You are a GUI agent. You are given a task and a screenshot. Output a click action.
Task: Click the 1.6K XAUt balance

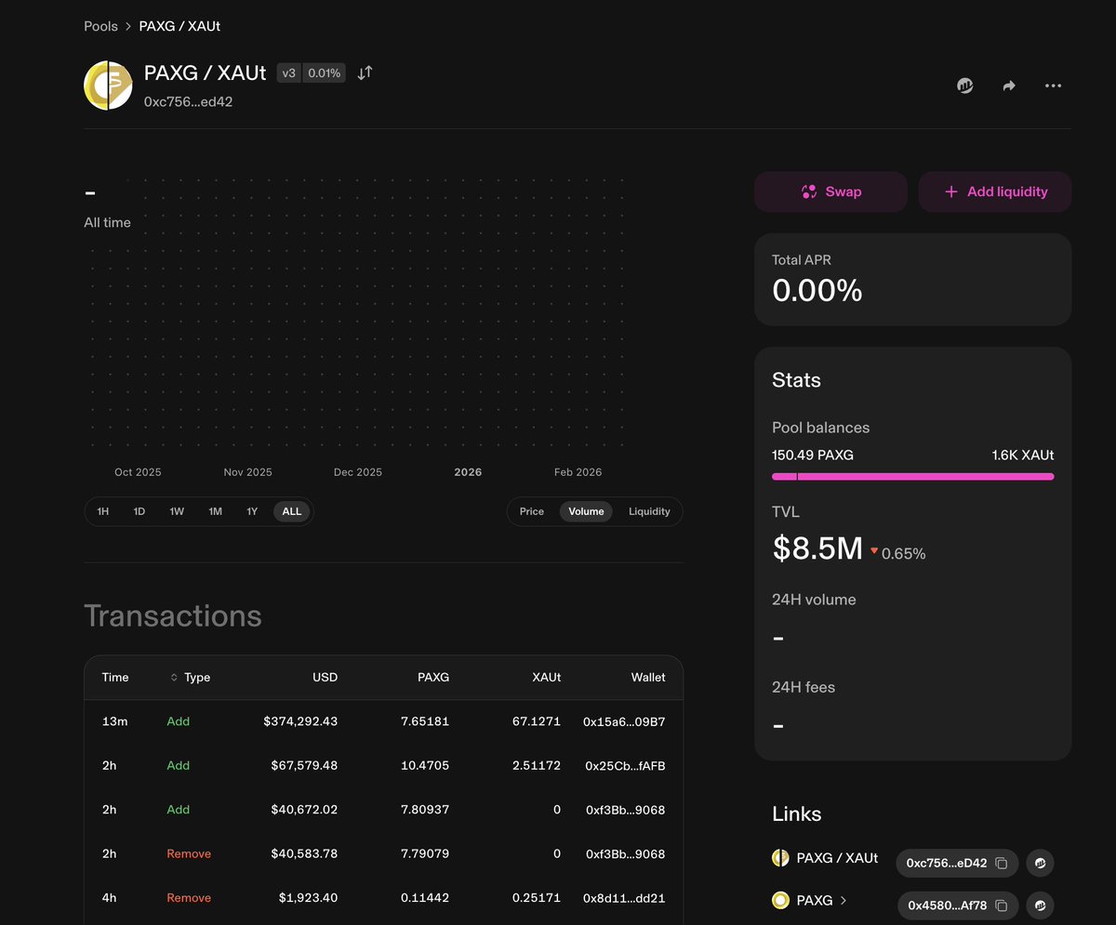[x=1023, y=456]
